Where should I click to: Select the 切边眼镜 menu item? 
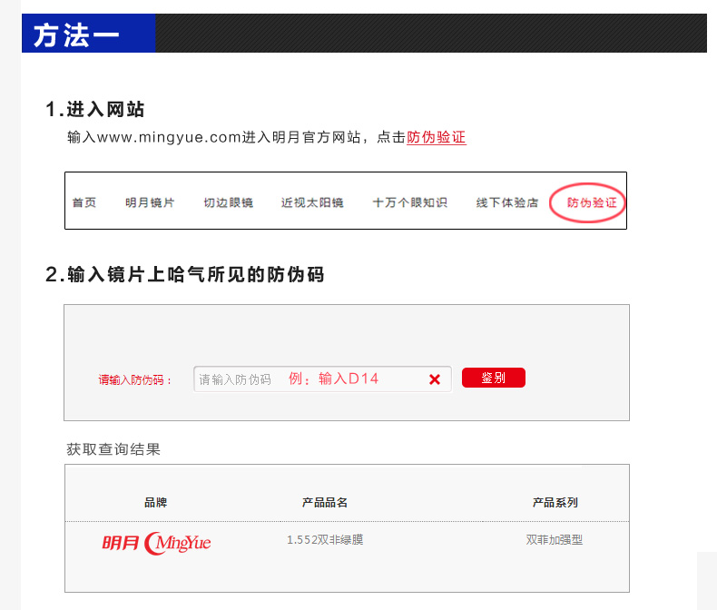pyautogui.click(x=228, y=202)
